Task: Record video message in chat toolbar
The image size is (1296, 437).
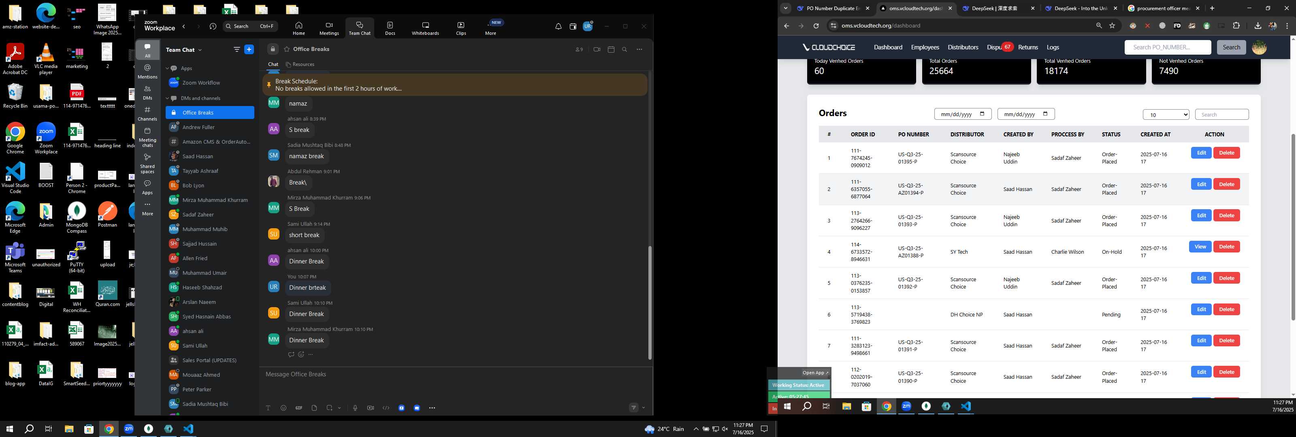Action: (x=370, y=408)
